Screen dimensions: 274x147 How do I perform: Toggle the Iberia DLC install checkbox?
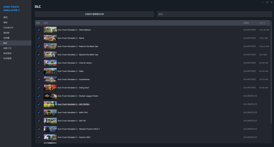pos(39,38)
